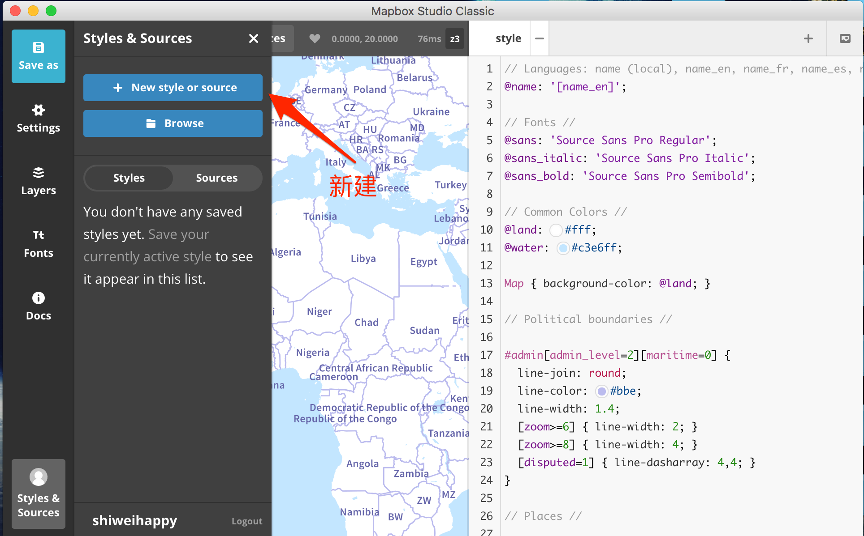Click the image export icon top right
Viewport: 864px width, 536px height.
[x=845, y=38]
